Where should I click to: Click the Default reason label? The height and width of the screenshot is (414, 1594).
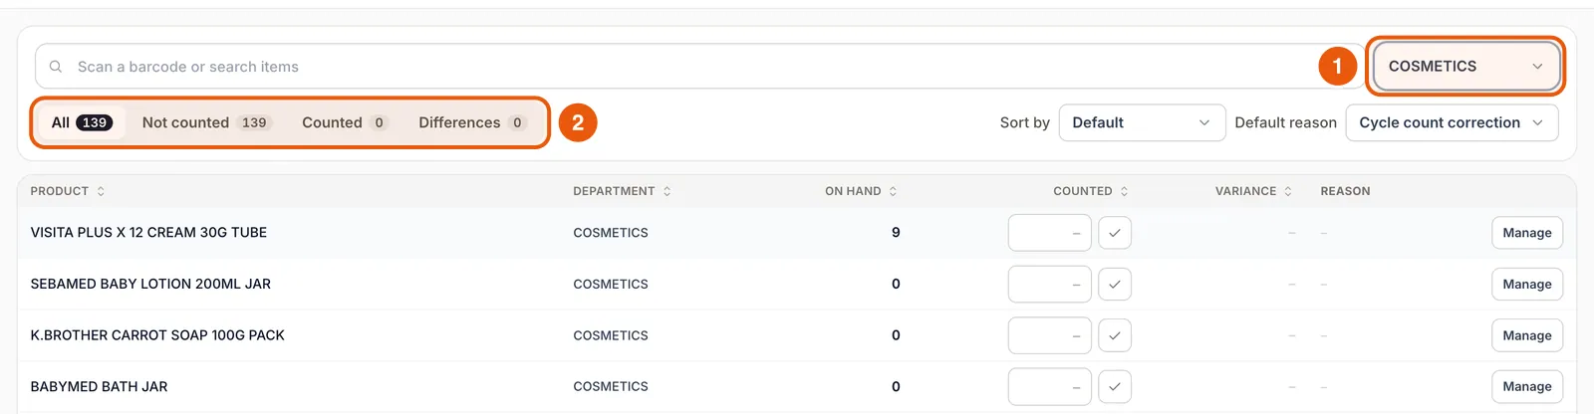click(x=1285, y=122)
